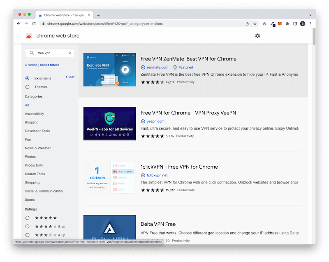Toggle the browser side panel
This screenshot has width=329, height=262.
point(295,24)
